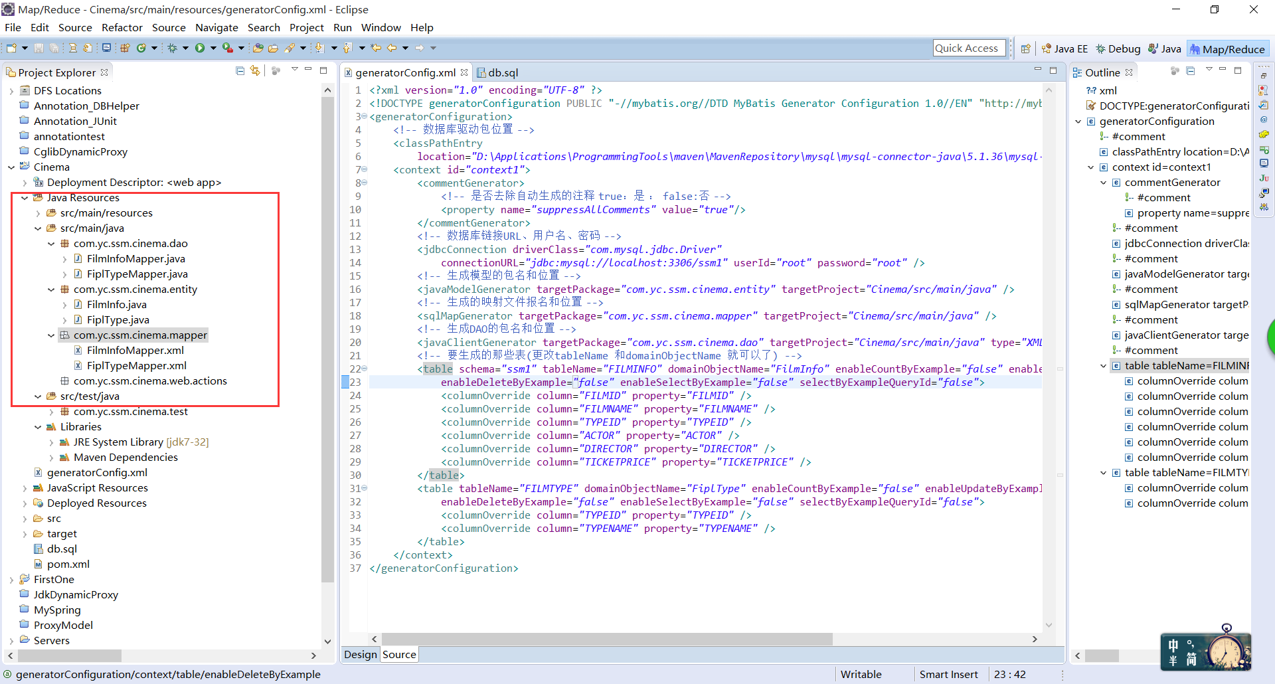Click the Save icon in the toolbar
The height and width of the screenshot is (684, 1275).
click(39, 48)
